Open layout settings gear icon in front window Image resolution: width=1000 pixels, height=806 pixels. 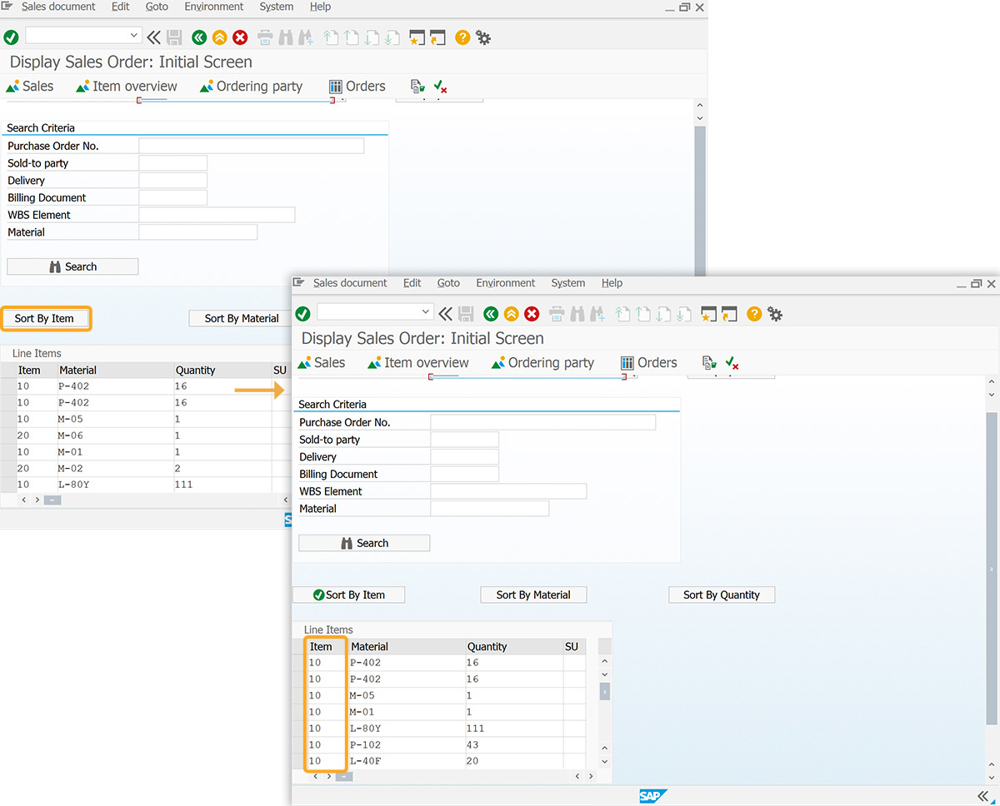click(x=775, y=313)
